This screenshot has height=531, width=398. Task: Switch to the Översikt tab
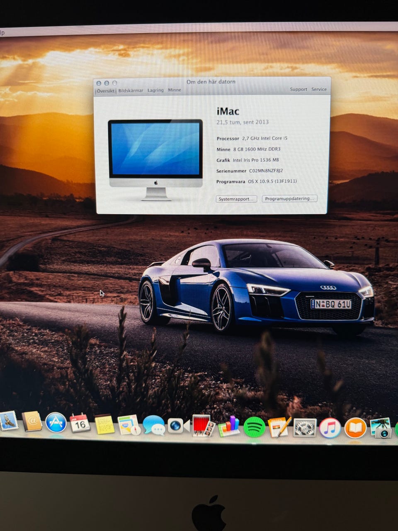click(105, 91)
